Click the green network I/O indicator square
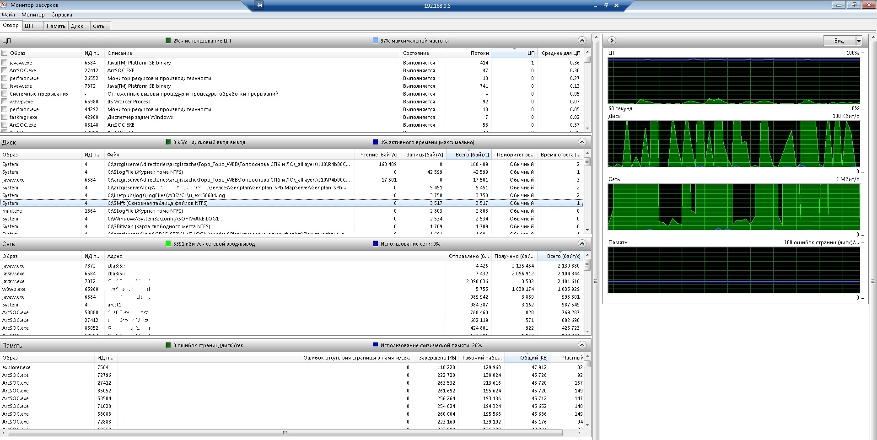 168,244
